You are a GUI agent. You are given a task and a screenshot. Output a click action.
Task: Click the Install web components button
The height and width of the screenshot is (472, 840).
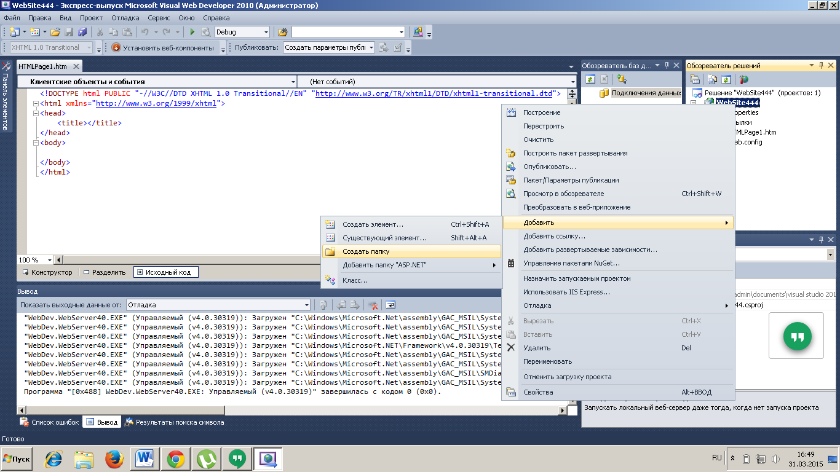162,47
